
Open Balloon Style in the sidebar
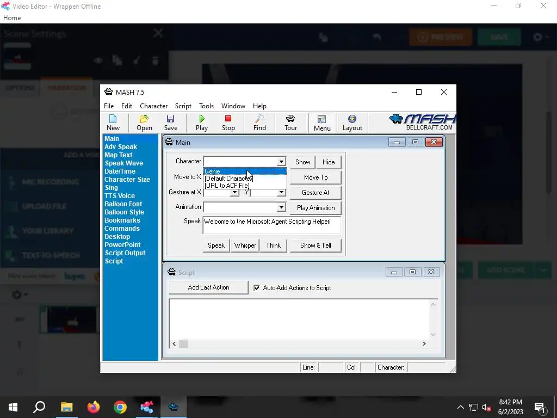pyautogui.click(x=125, y=212)
